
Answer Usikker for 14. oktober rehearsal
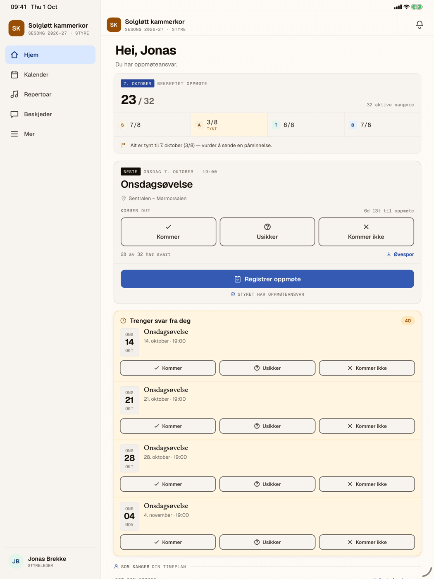tap(267, 368)
